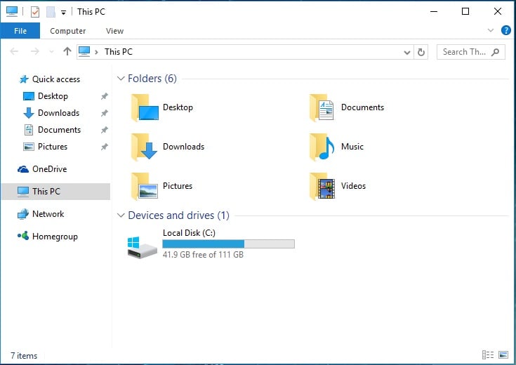The height and width of the screenshot is (365, 516).
Task: Collapse the Folders (6) group
Action: 121,79
